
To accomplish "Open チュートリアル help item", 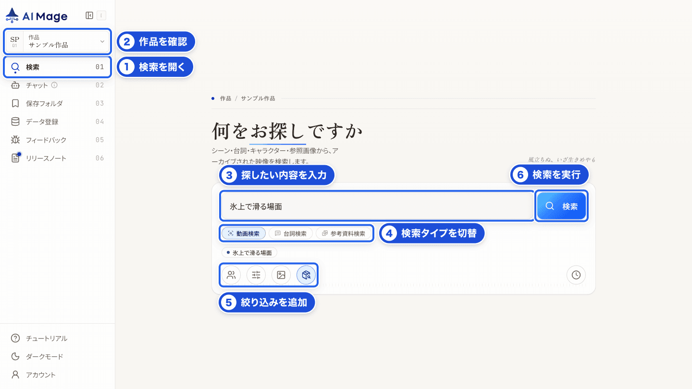I will click(58, 339).
